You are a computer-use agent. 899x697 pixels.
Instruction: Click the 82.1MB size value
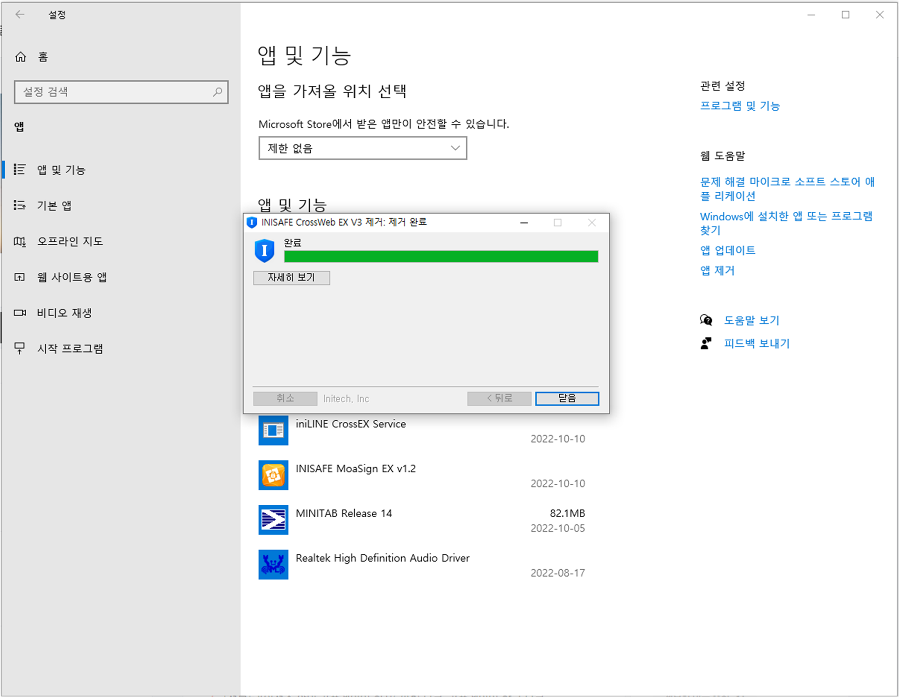pyautogui.click(x=567, y=513)
